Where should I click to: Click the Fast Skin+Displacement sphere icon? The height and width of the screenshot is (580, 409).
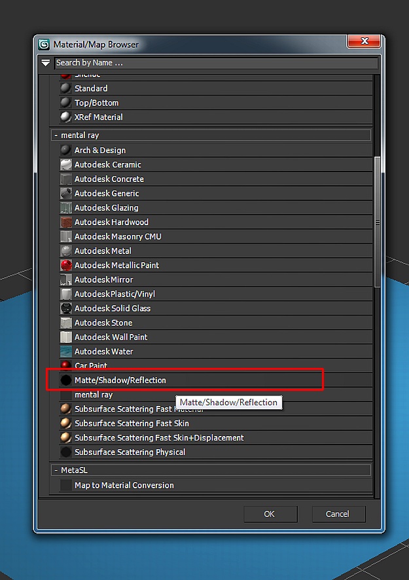(66, 438)
